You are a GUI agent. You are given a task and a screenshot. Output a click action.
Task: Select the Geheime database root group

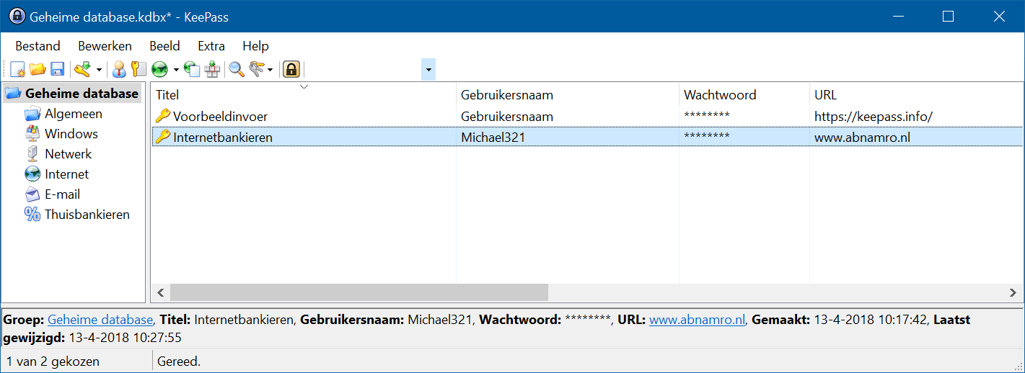click(x=82, y=94)
